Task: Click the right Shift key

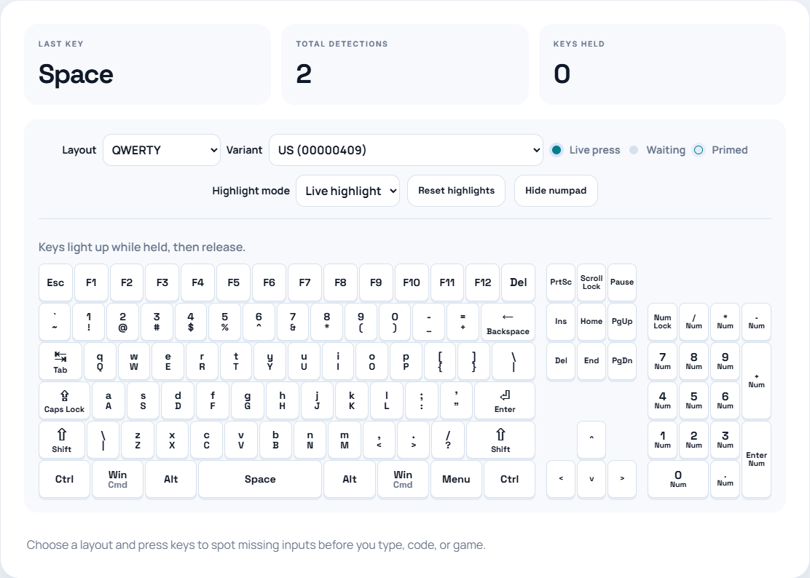Action: point(500,440)
